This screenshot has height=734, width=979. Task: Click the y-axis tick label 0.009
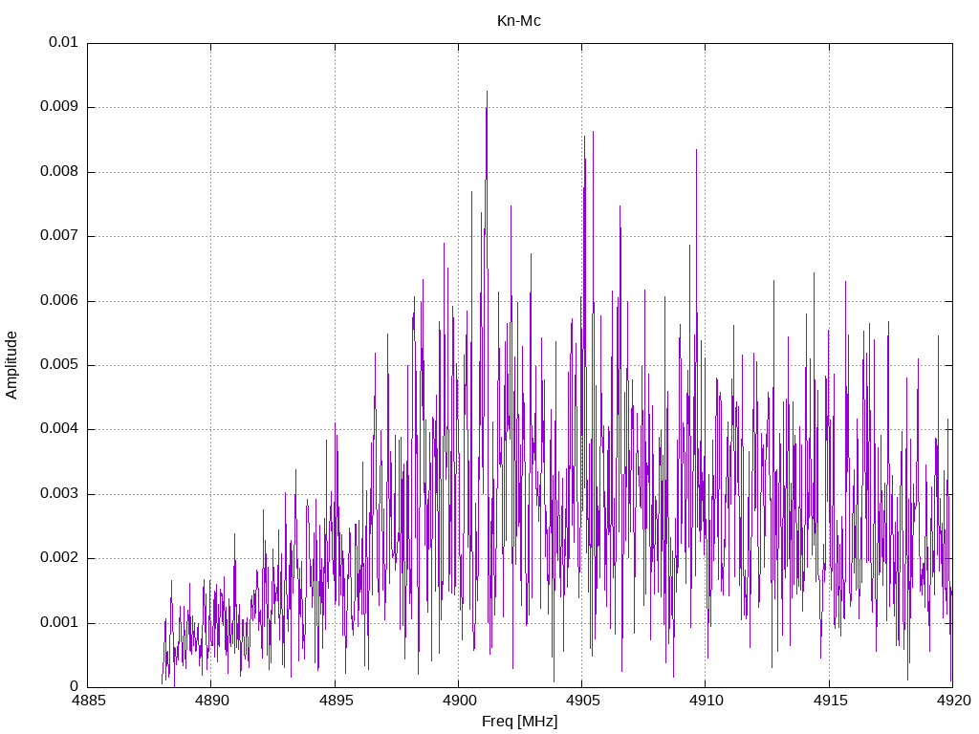(x=59, y=107)
